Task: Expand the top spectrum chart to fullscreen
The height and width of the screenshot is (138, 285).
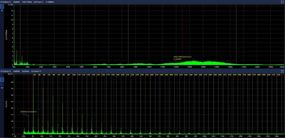Action: tap(282, 2)
